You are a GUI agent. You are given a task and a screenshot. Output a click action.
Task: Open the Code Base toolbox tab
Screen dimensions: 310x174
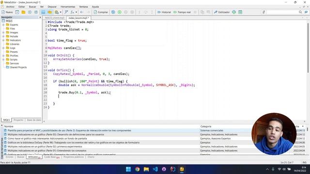point(52,157)
